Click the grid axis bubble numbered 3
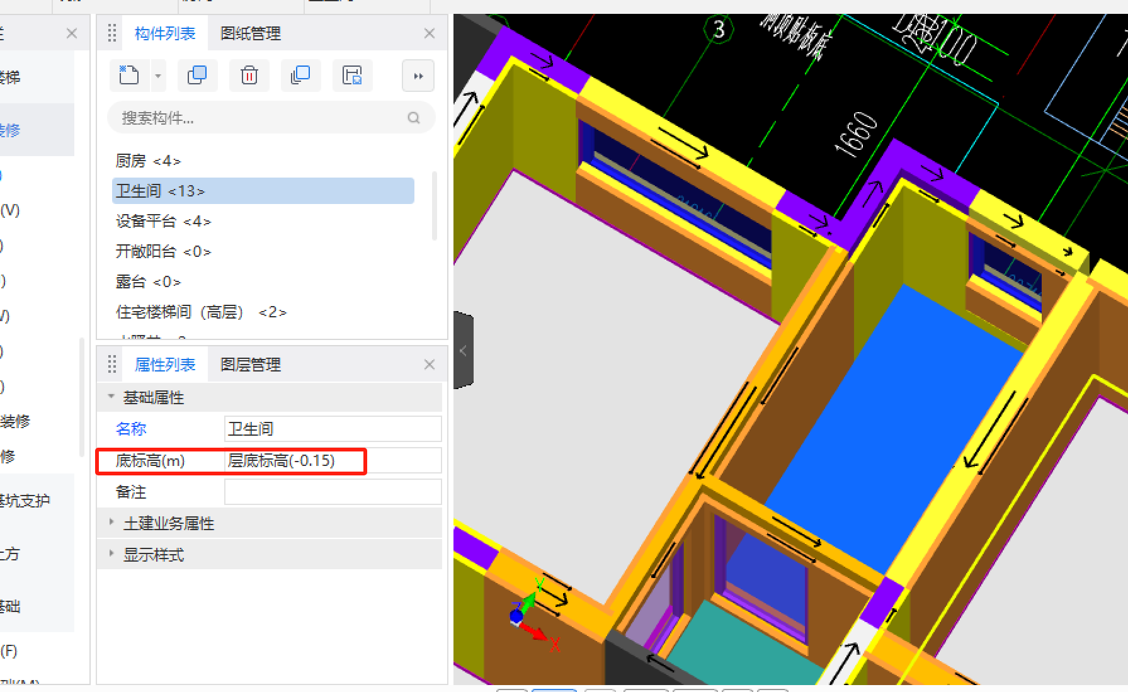The image size is (1128, 692). tap(718, 30)
